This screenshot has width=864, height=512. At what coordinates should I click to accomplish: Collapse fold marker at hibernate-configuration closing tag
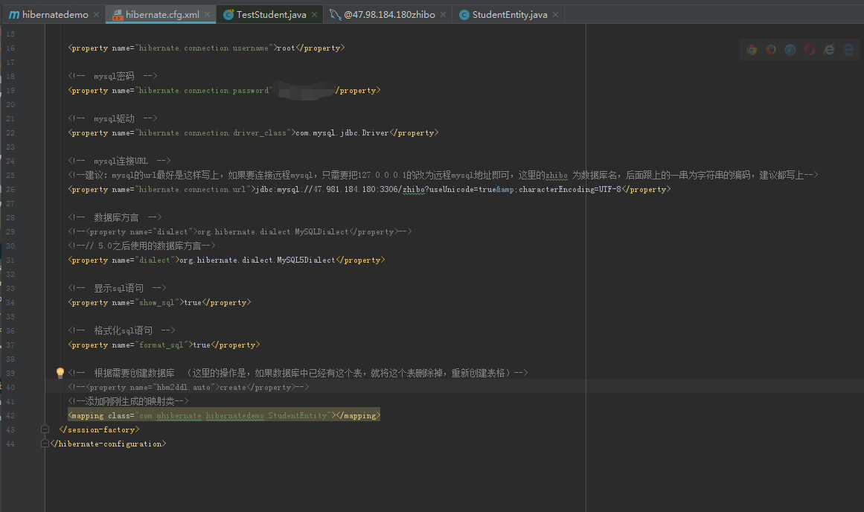pyautogui.click(x=45, y=444)
